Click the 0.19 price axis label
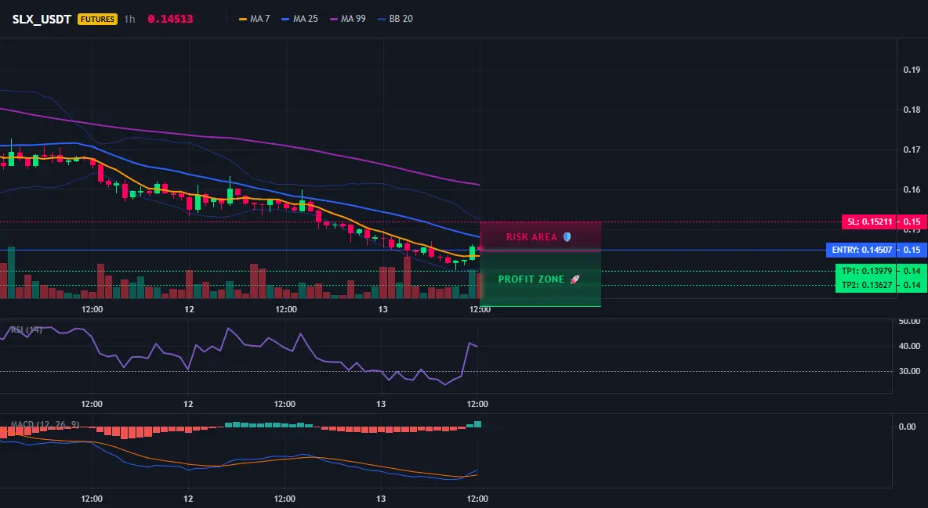928x508 pixels. [912, 70]
